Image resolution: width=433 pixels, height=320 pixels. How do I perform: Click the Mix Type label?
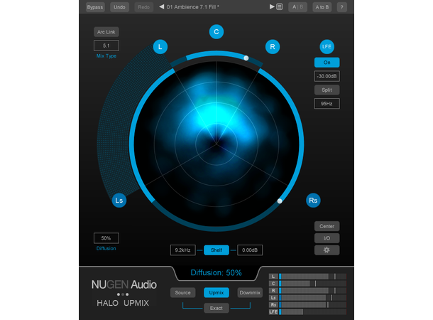106,56
